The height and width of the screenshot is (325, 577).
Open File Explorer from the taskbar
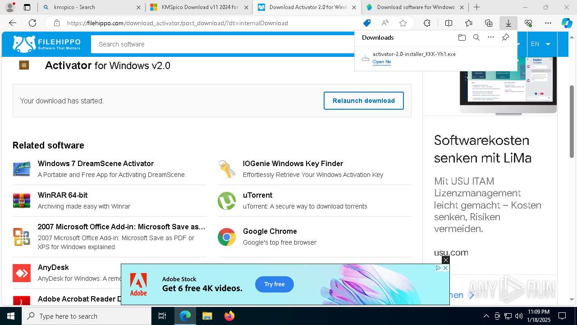coord(207,316)
